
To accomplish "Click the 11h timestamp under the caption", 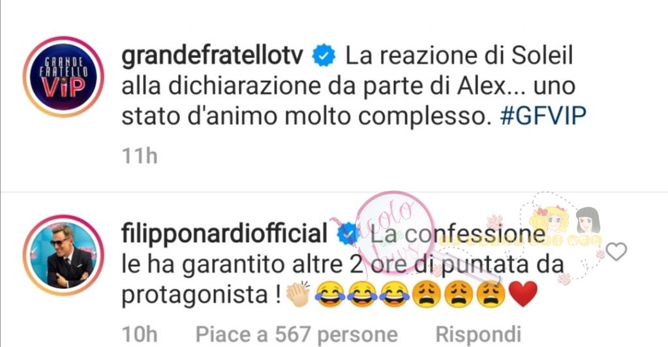I will tap(140, 156).
